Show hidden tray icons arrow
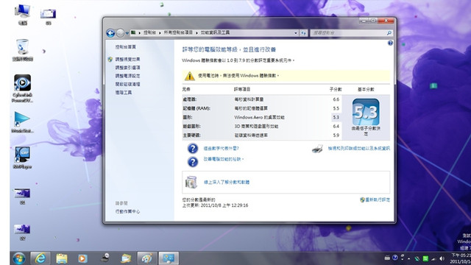The image size is (471, 265). tap(409, 258)
